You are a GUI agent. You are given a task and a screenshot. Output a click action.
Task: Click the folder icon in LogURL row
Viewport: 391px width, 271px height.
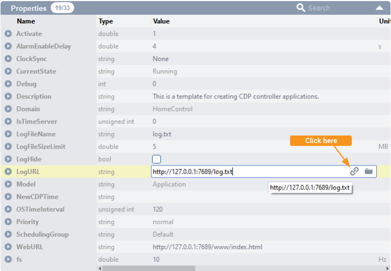click(x=369, y=171)
